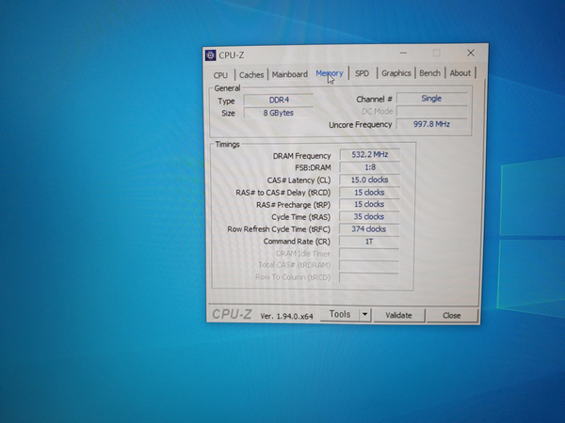Screen dimensions: 565x423
Task: Click the Command Rate (CR) label
Action: click(297, 242)
